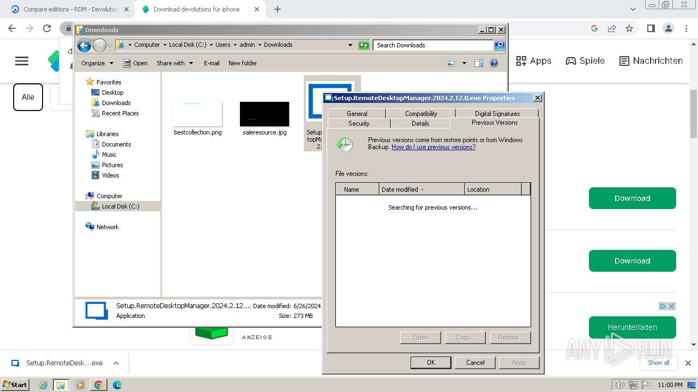Click Explorer back arrow button

pos(84,45)
